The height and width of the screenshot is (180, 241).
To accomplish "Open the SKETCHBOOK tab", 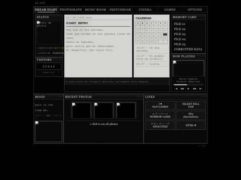I will point(120,10).
